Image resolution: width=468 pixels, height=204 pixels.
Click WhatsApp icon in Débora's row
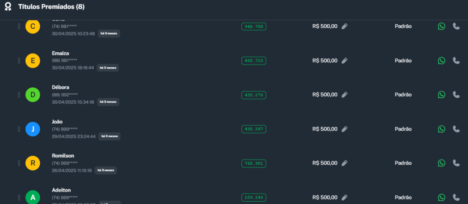pos(441,95)
